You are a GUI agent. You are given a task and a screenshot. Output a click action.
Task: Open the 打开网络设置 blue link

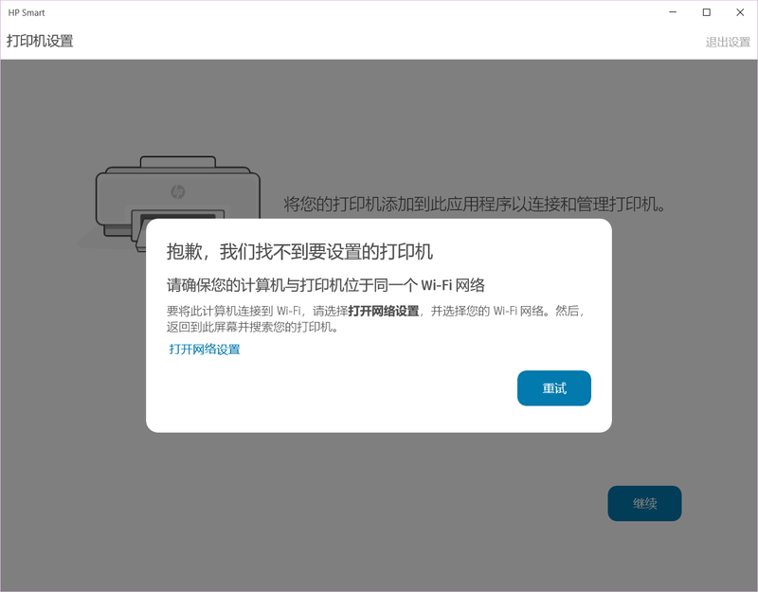coord(205,350)
